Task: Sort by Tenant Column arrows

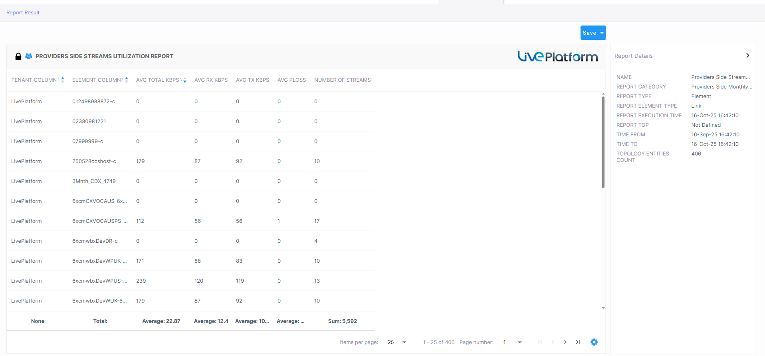Action: (63, 80)
